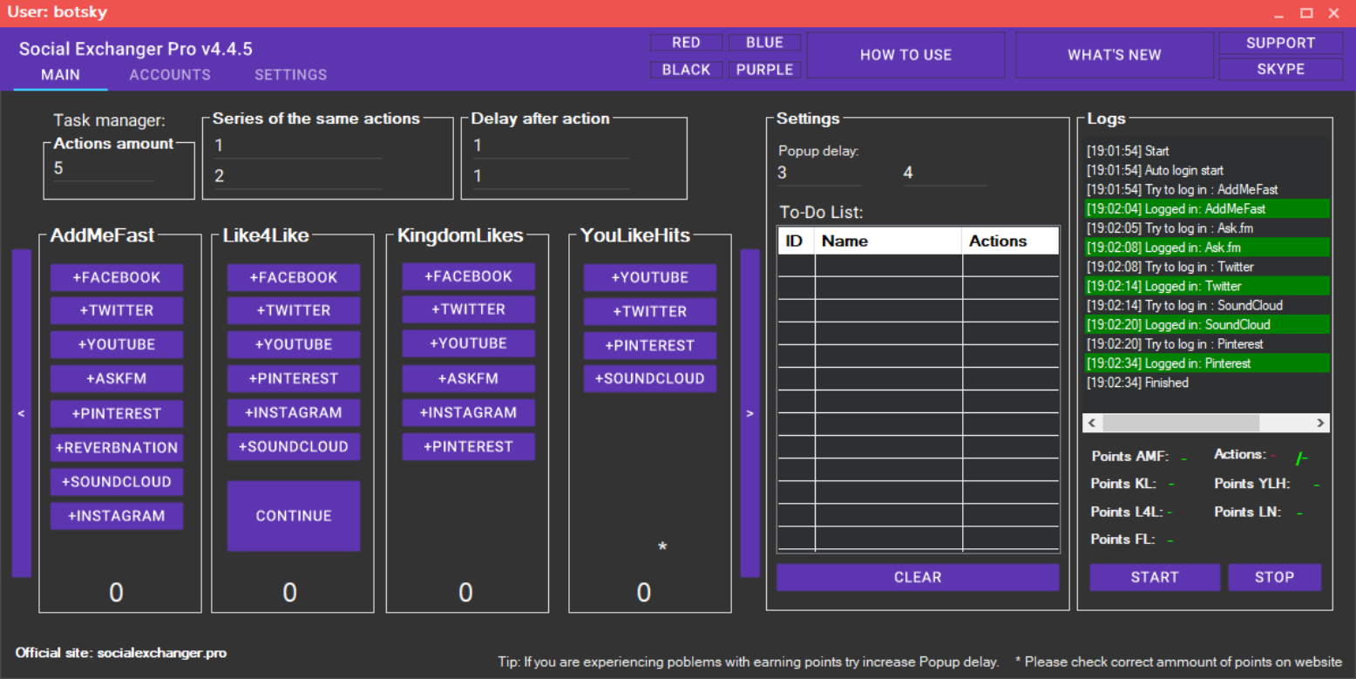Click the Logs scroll left arrow
The width and height of the screenshot is (1356, 679).
point(1092,423)
